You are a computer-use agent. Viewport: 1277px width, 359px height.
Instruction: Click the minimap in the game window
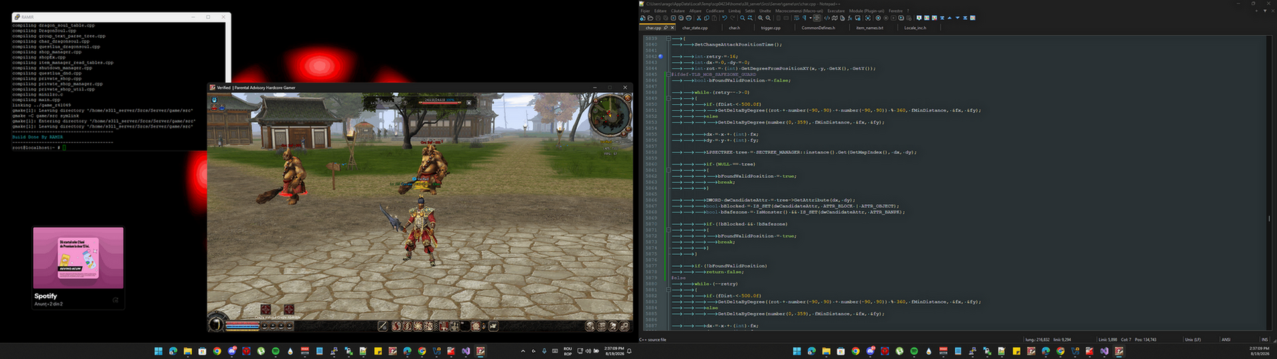coord(610,114)
